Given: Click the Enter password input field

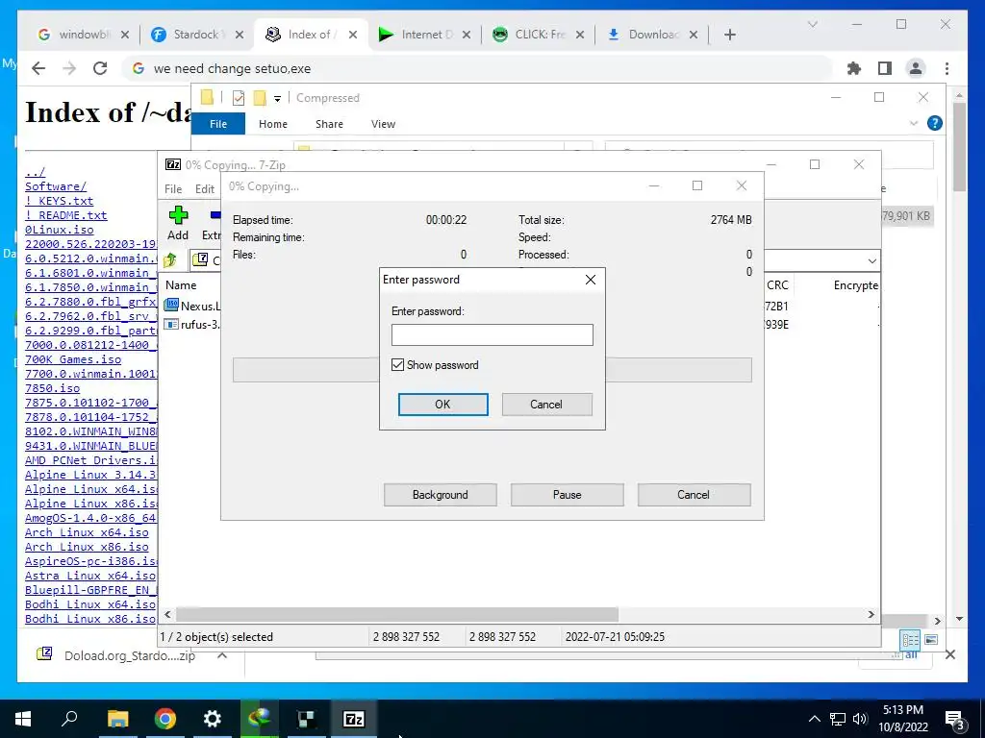Looking at the screenshot, I should 492,334.
